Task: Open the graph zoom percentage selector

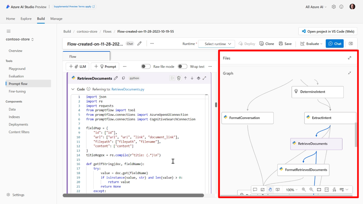Action: click(291, 189)
